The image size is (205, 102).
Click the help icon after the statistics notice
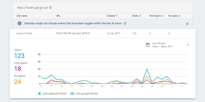pos(125,23)
